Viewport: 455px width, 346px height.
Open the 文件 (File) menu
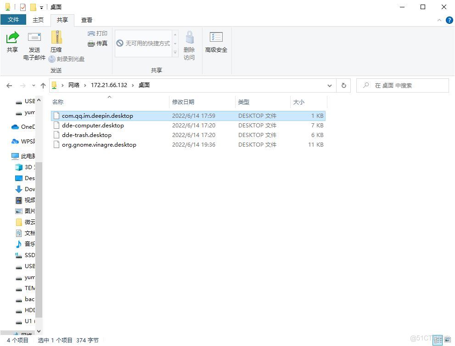(14, 20)
